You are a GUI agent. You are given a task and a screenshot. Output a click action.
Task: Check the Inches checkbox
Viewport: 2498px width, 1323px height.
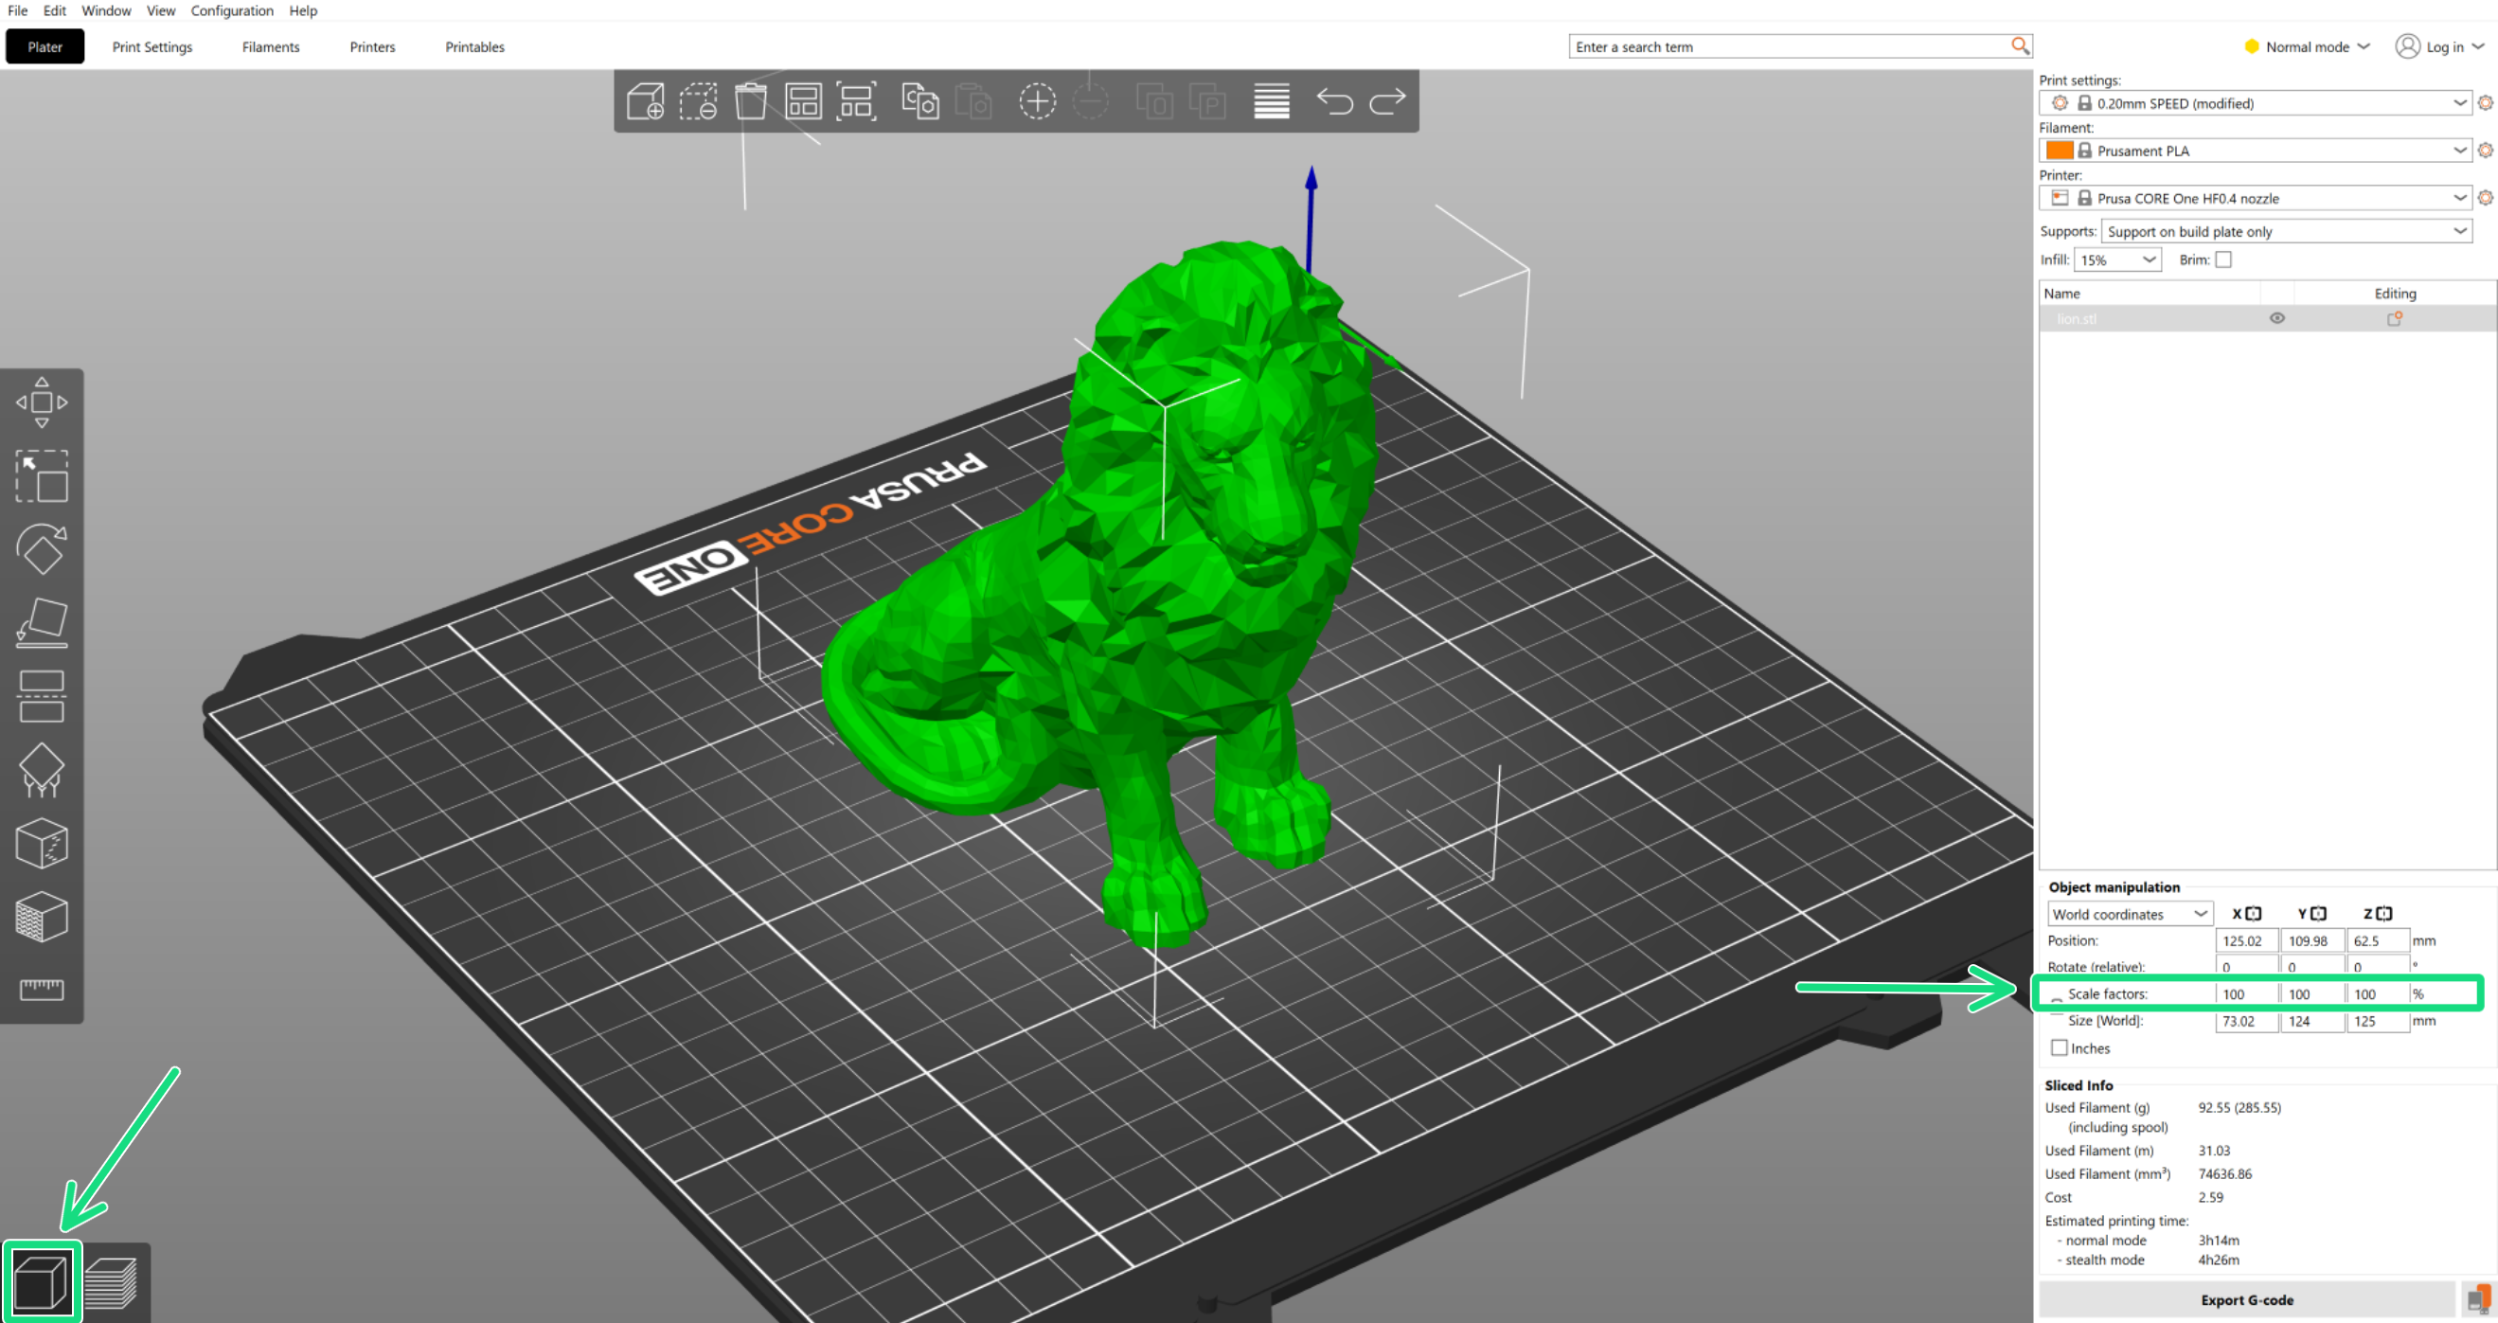[2060, 1047]
